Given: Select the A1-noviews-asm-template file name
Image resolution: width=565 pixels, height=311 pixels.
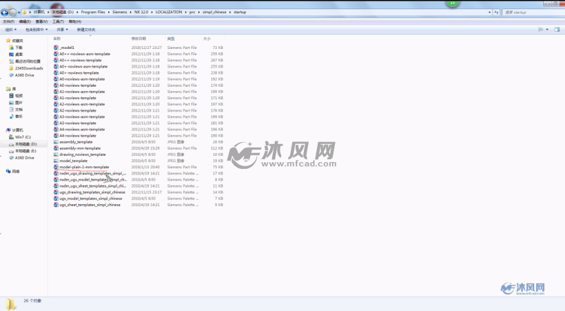Looking at the screenshot, I should pyautogui.click(x=82, y=92).
